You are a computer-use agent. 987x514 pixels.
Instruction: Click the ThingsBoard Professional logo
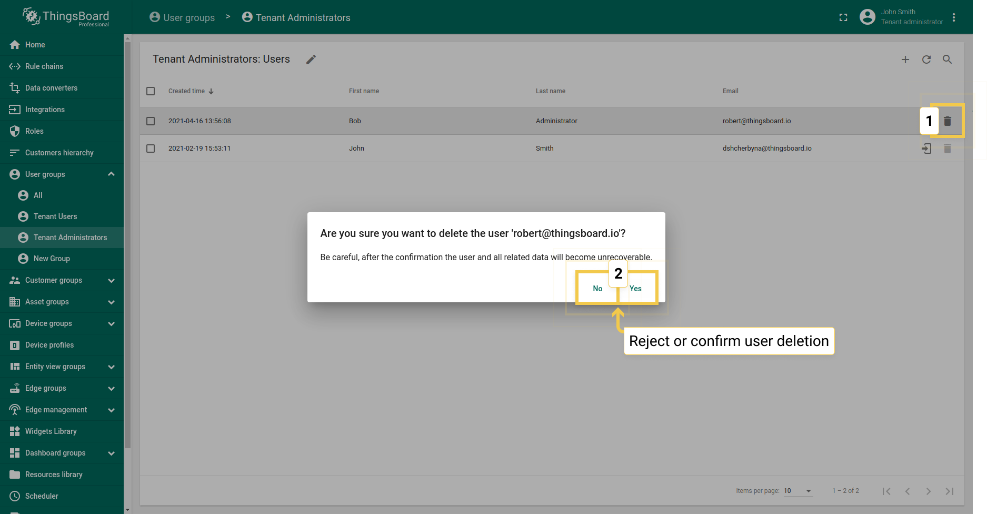coord(66,17)
